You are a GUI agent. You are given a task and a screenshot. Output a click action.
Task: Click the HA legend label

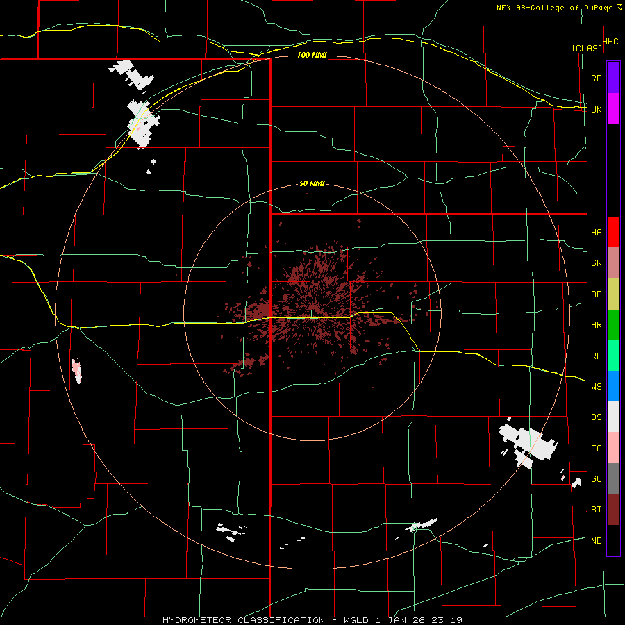click(x=596, y=233)
